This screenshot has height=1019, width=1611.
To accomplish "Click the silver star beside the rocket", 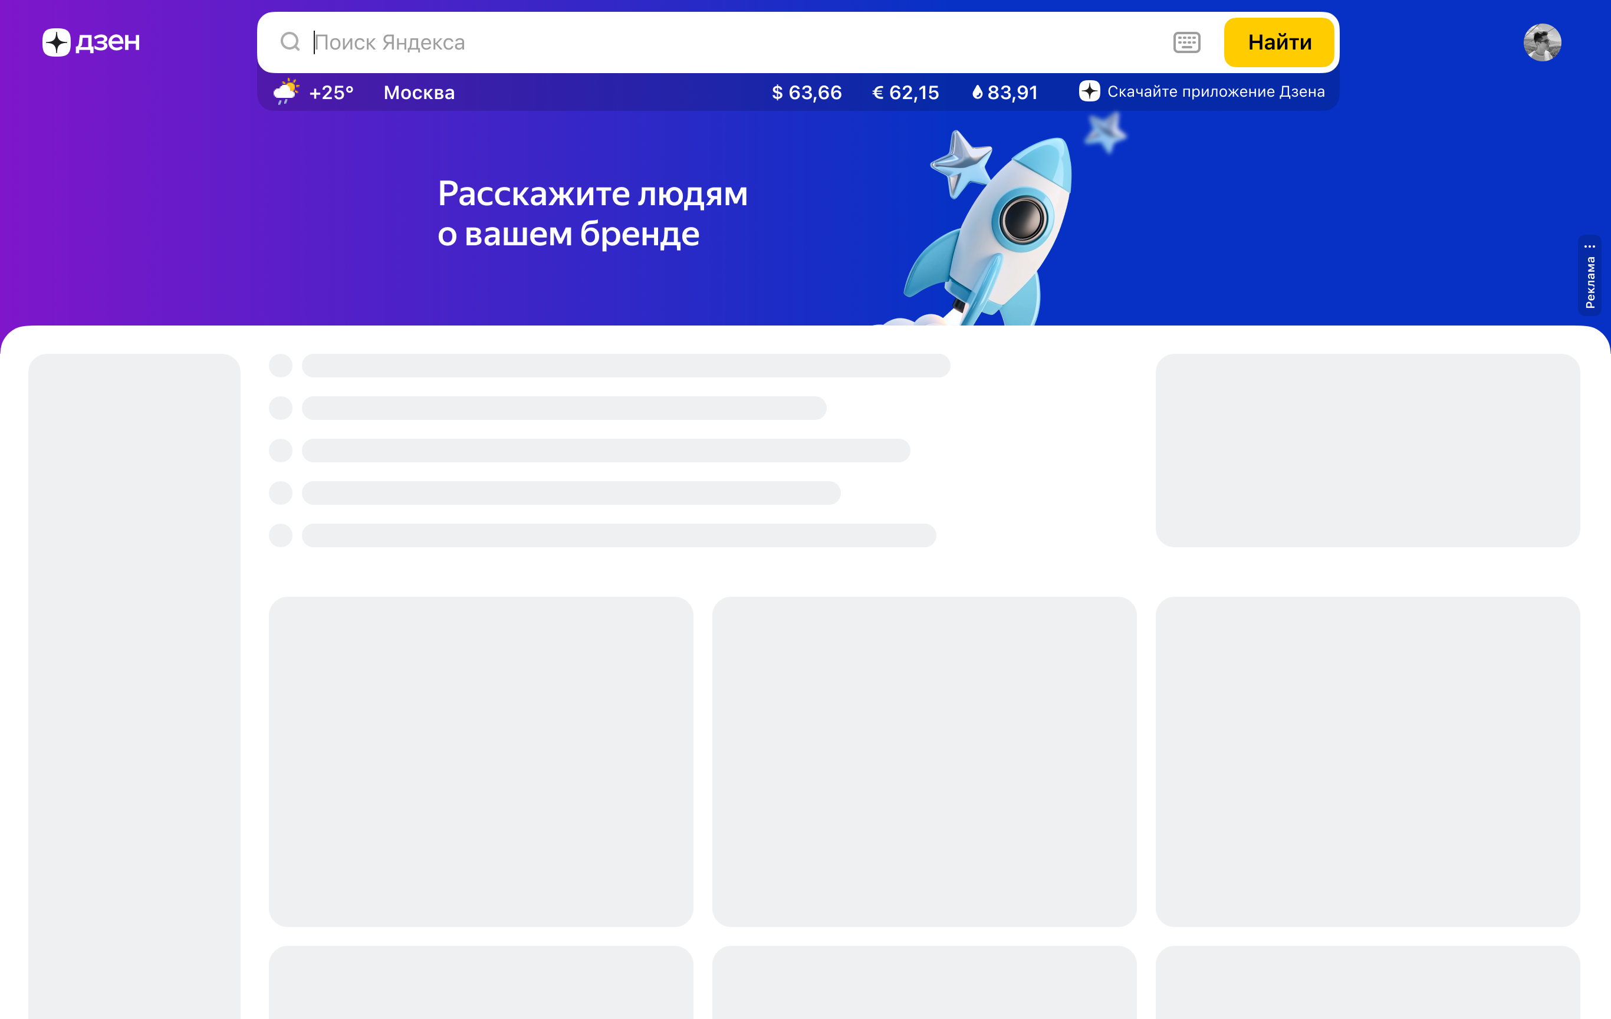I will tap(961, 163).
